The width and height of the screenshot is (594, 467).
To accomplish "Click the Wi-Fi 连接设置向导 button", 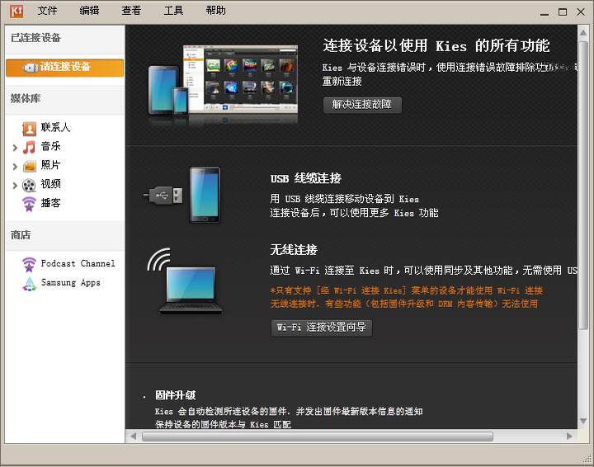I will click(x=321, y=328).
